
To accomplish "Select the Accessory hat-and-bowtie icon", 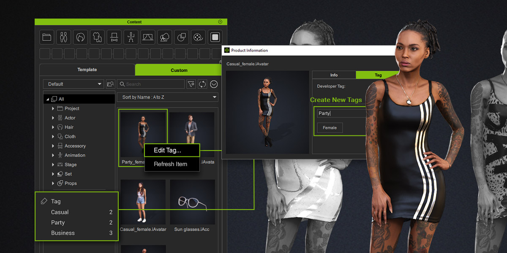I will coord(114,37).
